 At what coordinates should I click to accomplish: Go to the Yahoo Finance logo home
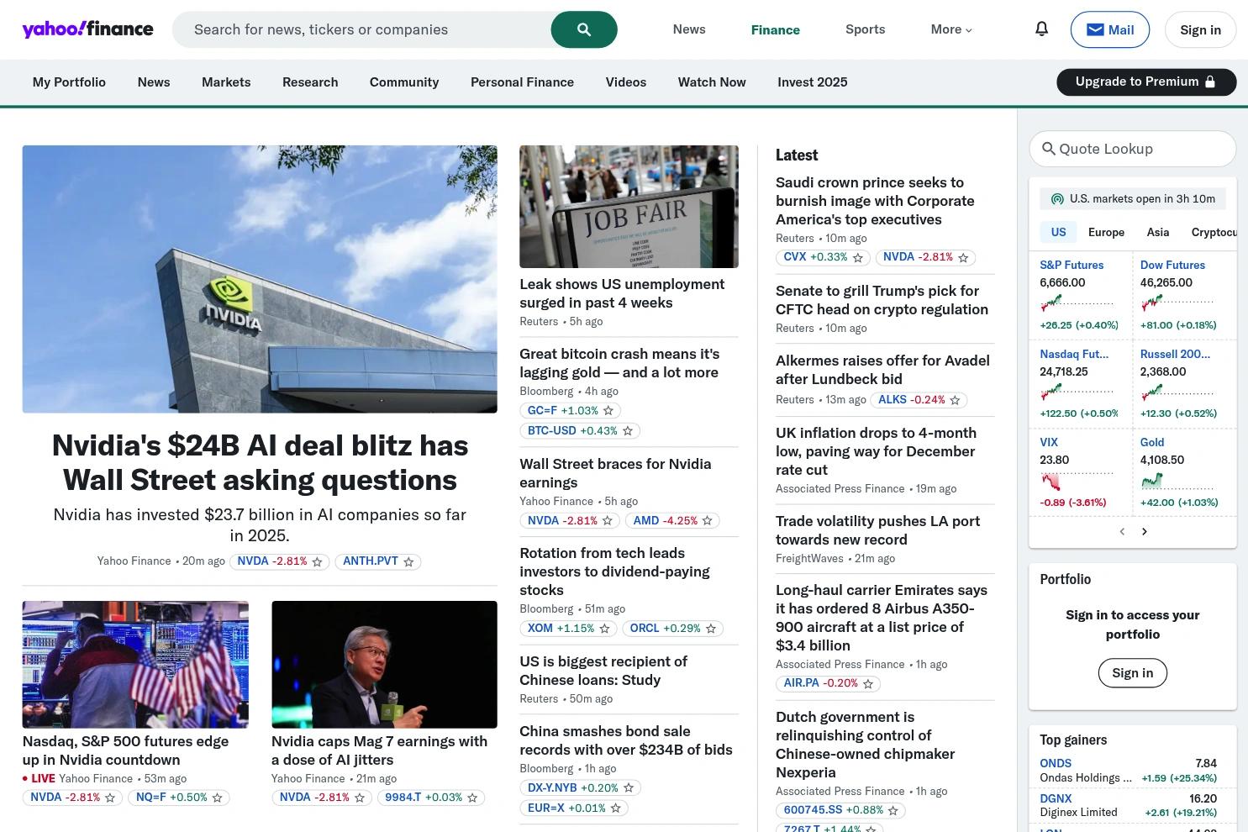coord(87,29)
